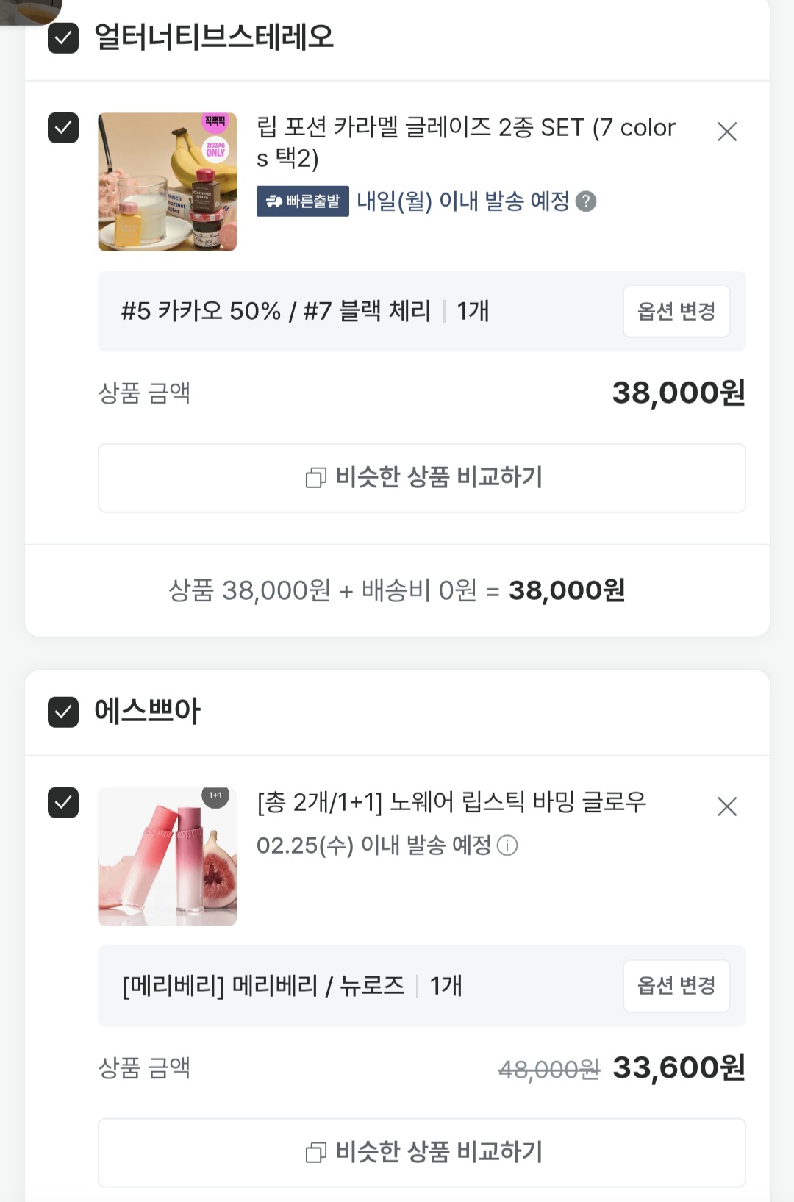Image resolution: width=794 pixels, height=1202 pixels.
Task: Uncheck the 얼터너티브스테레오 store checkbox
Action: (63, 37)
